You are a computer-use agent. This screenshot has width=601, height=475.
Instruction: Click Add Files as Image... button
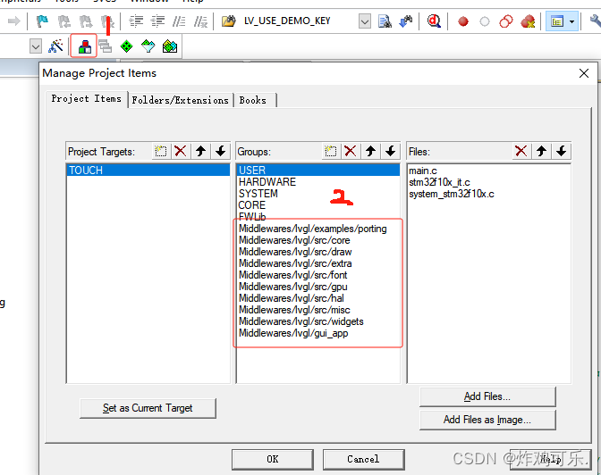[x=487, y=420]
